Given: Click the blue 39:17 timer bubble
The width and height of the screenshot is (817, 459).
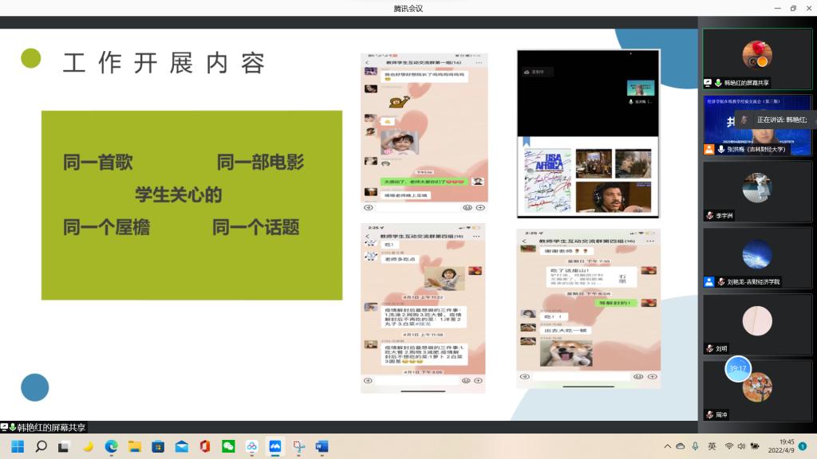Looking at the screenshot, I should tap(738, 368).
